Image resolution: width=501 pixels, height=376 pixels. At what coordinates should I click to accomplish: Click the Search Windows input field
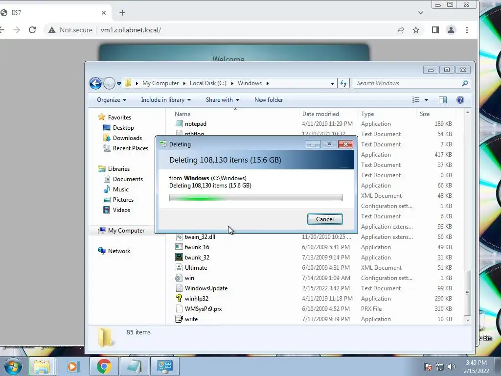pos(408,83)
